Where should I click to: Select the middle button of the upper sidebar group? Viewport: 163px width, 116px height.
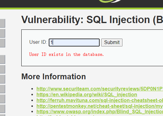[2, 33]
